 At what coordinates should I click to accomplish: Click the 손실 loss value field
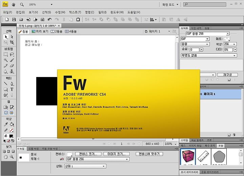click(195, 50)
